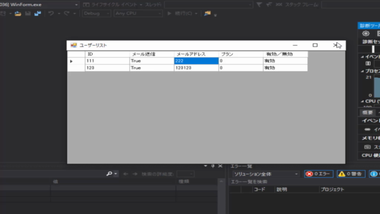
Task: Click the Save floppy disk icon
Action: (28, 14)
